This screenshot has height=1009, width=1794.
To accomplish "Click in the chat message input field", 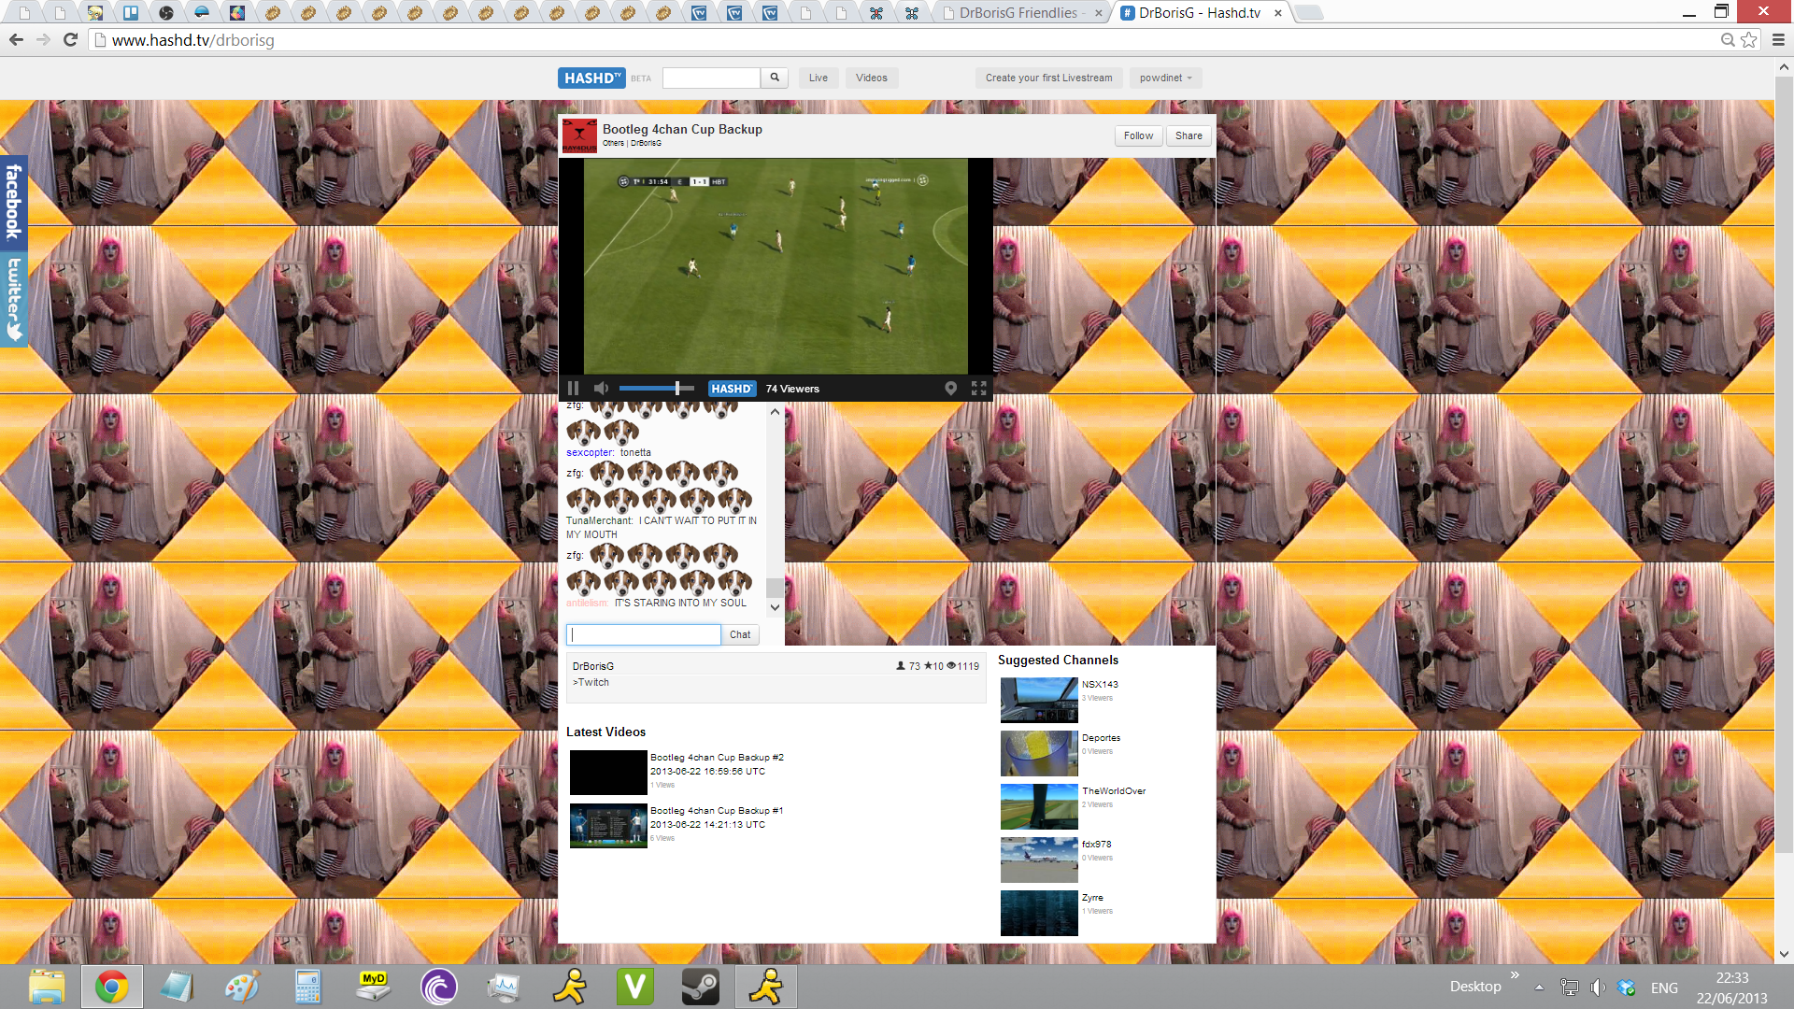I will click(x=643, y=634).
